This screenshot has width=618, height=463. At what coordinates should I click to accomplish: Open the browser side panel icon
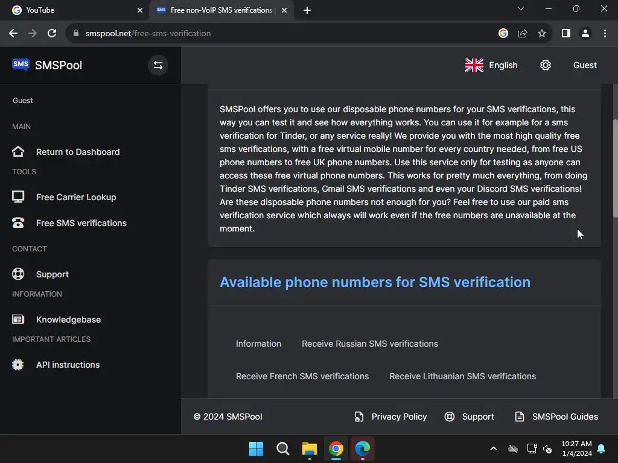(566, 34)
